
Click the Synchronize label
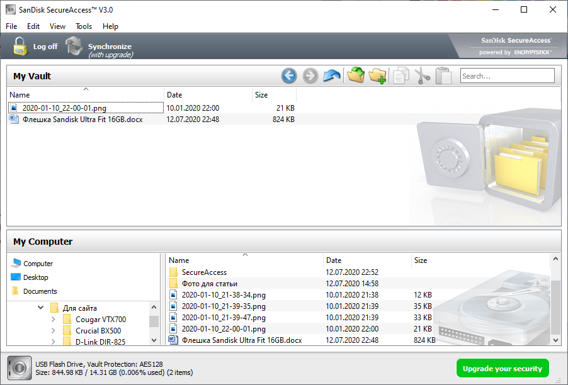pyautogui.click(x=110, y=47)
